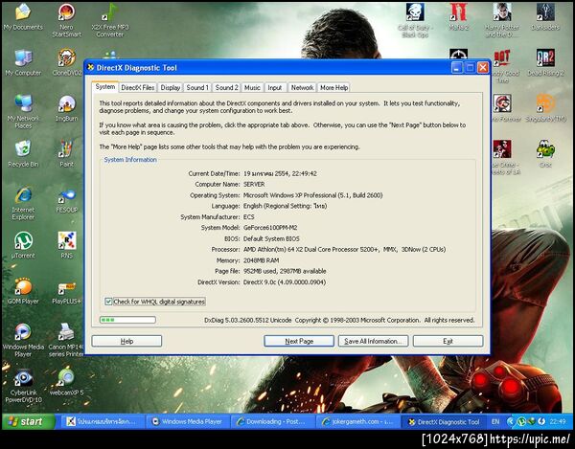Switch to the System tab

pos(105,87)
